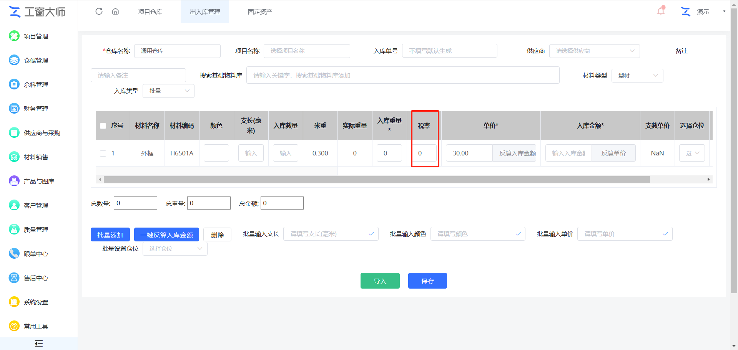Open 系统设置 in sidebar
This screenshot has height=350, width=738.
[x=36, y=302]
